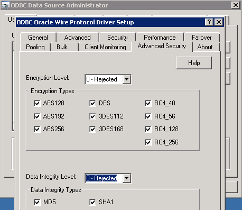Select the Advanced Security tab
242x210 pixels.
tap(162, 46)
